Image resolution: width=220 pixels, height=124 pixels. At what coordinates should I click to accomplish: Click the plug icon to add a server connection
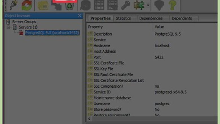point(14,5)
